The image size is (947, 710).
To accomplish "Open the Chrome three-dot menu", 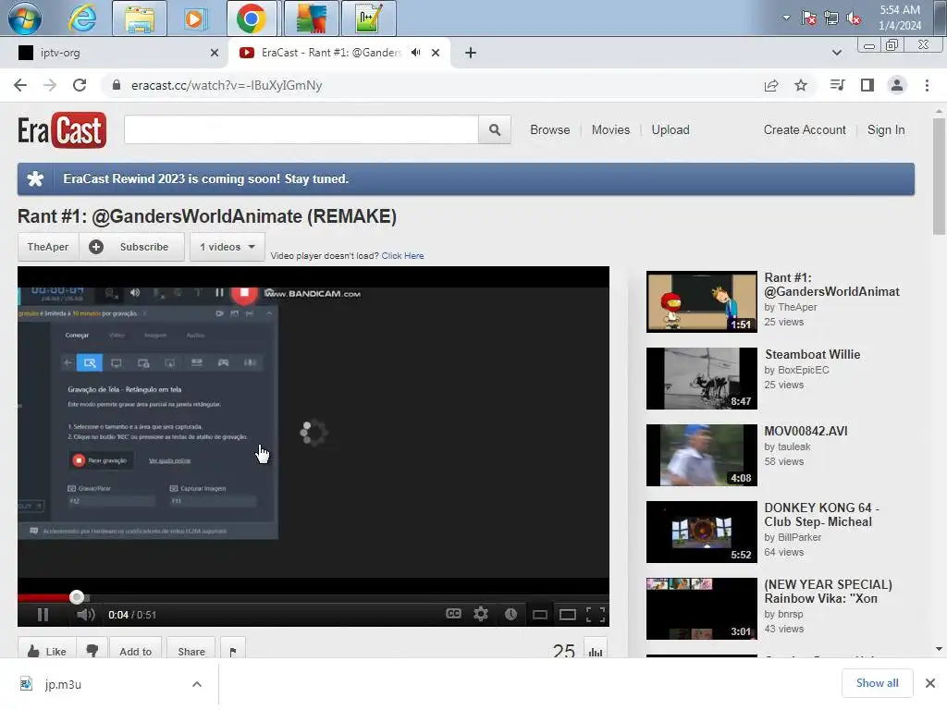I will (x=927, y=85).
